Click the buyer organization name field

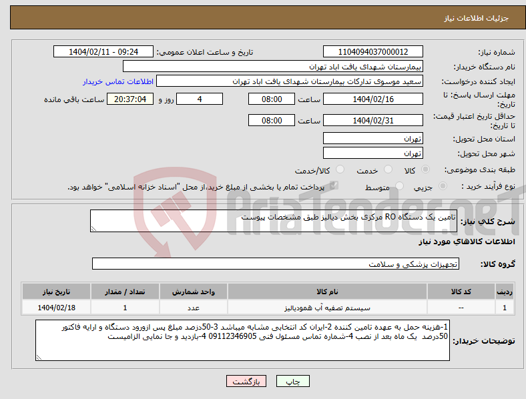click(x=273, y=66)
